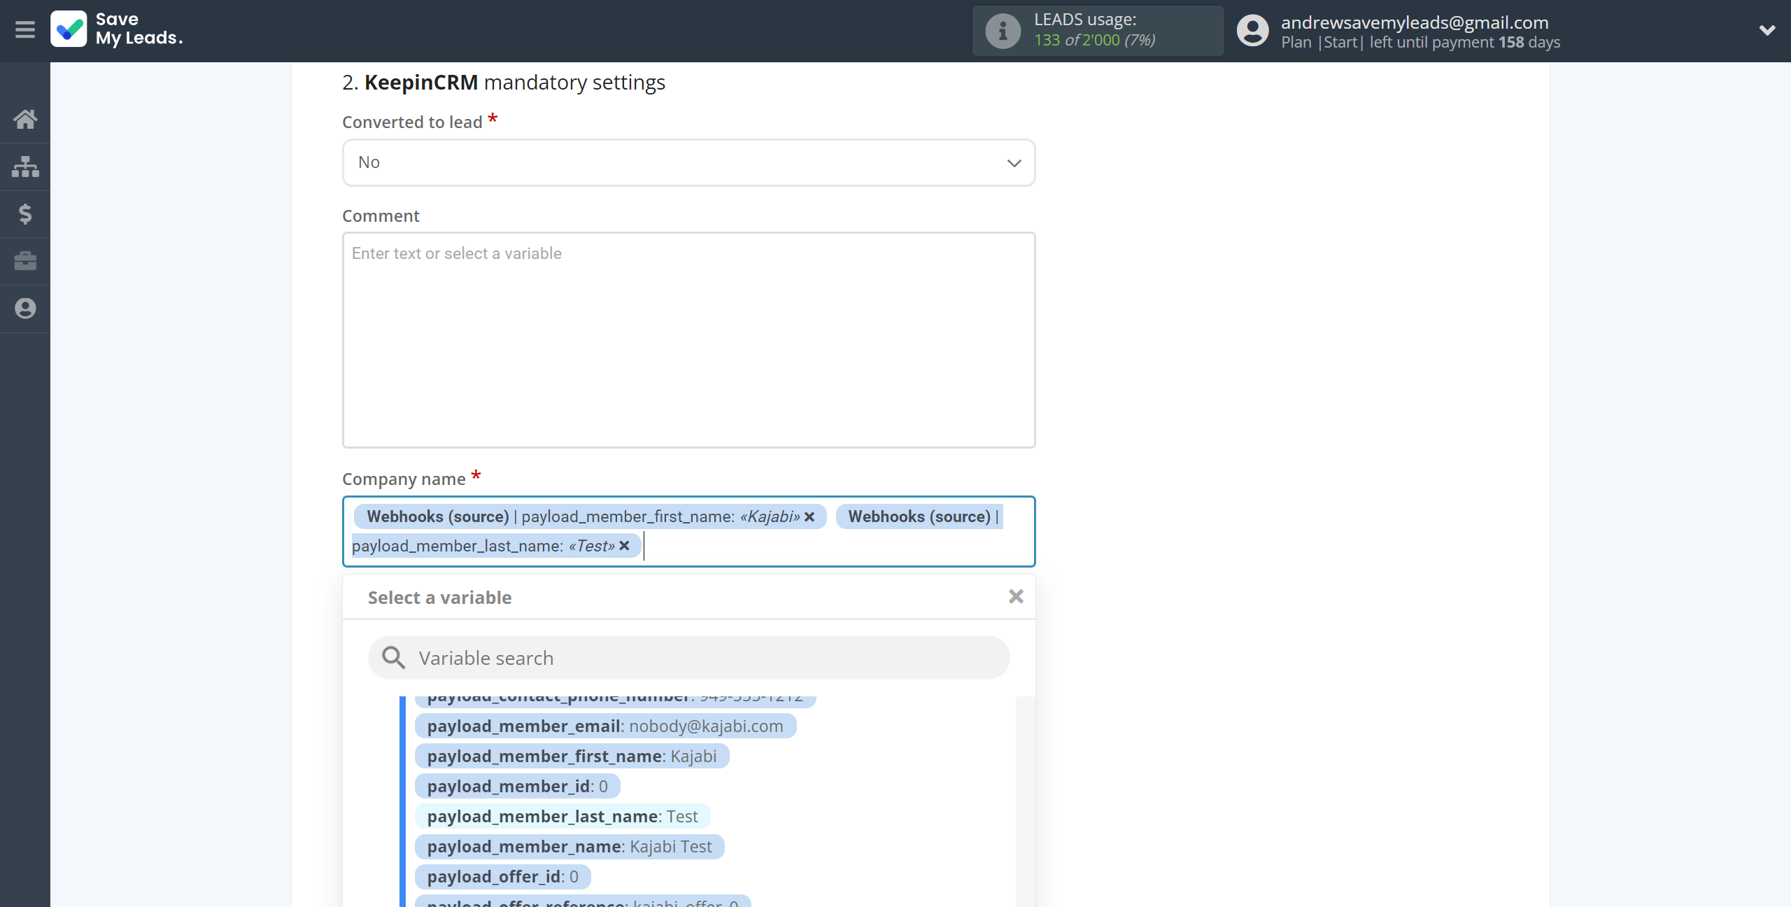This screenshot has width=1791, height=907.
Task: Select payload_member_first_name variable
Action: pyautogui.click(x=572, y=757)
